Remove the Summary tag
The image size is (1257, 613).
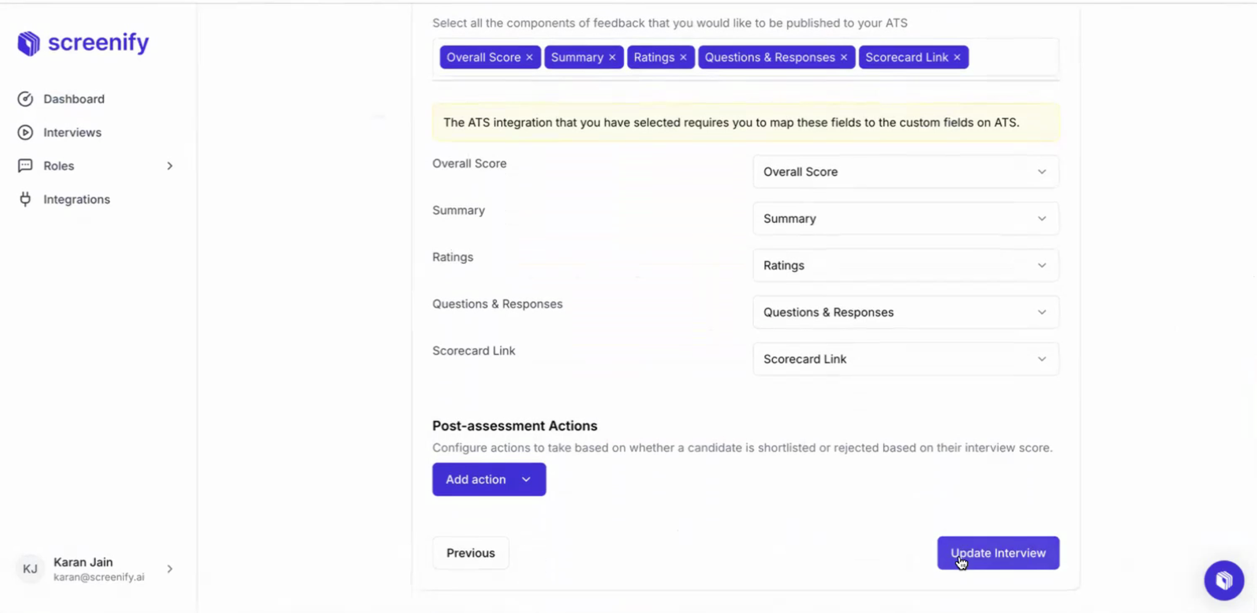click(612, 58)
